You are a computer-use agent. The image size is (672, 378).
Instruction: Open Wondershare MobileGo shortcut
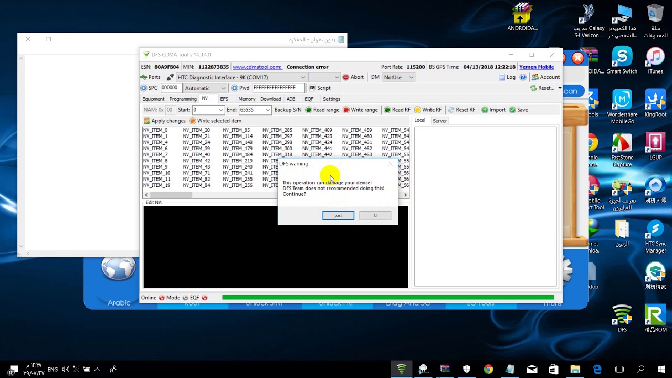pos(622,107)
